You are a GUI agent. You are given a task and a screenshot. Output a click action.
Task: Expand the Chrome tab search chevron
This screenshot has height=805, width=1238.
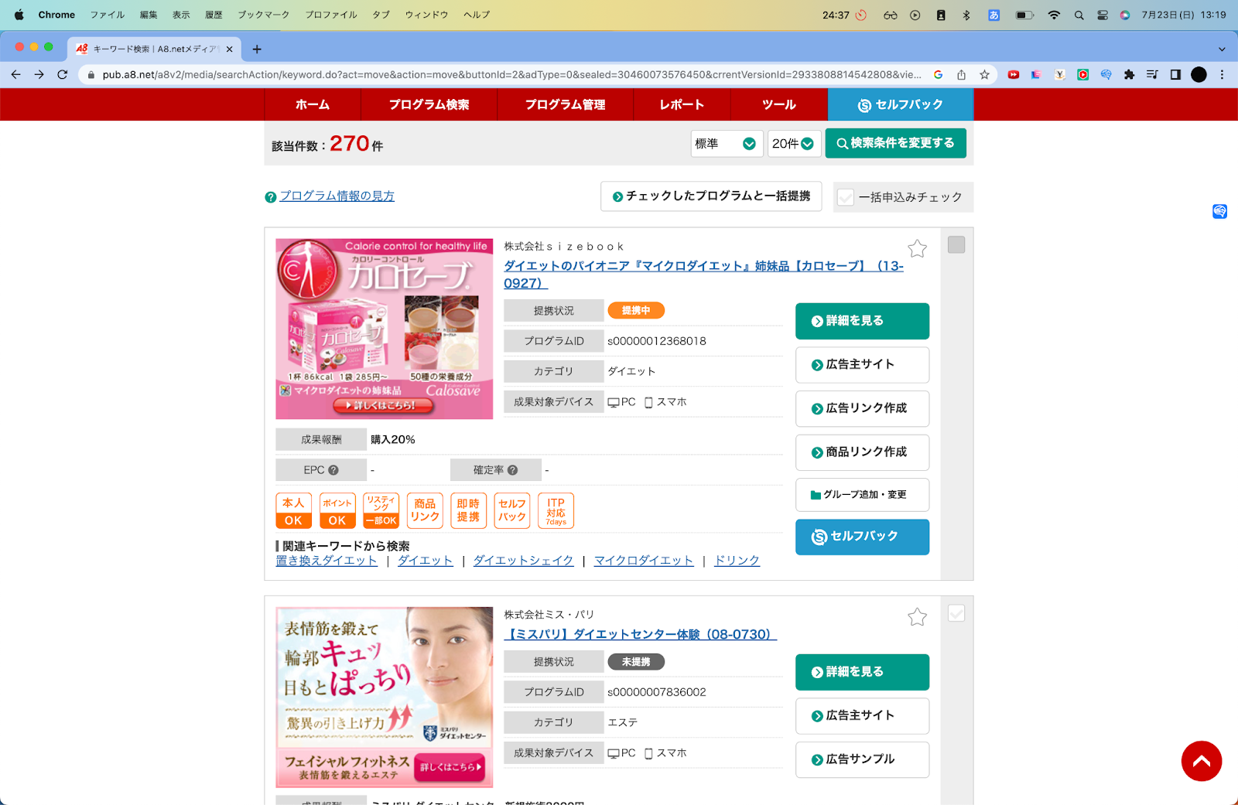[x=1222, y=49]
